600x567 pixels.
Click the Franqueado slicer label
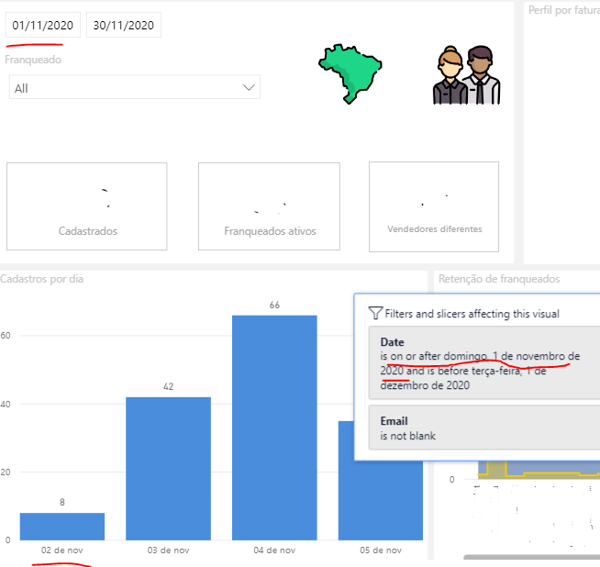[x=33, y=60]
